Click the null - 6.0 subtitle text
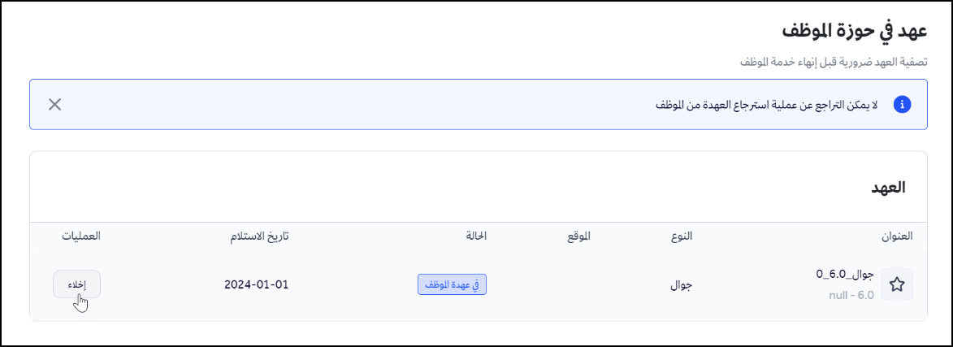 847,295
